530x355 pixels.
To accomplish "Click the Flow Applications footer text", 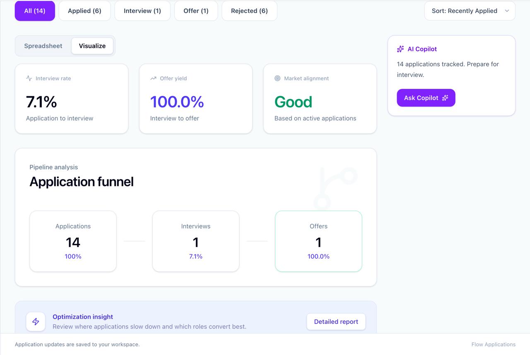I will point(494,344).
